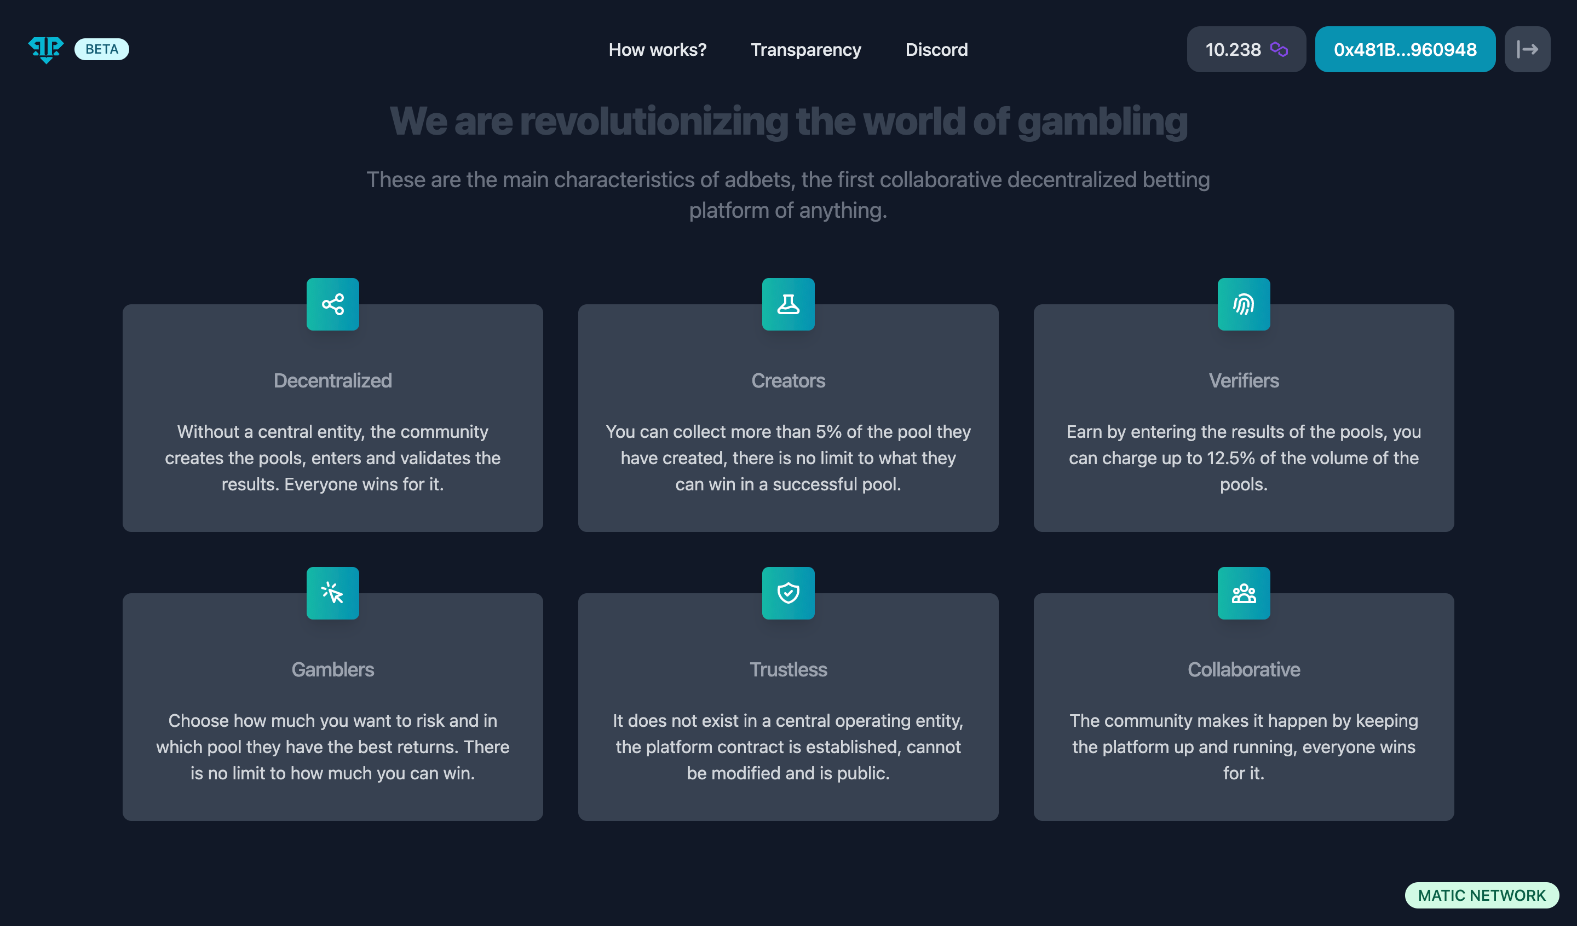Click the logout arrow icon
The image size is (1577, 926).
point(1528,49)
